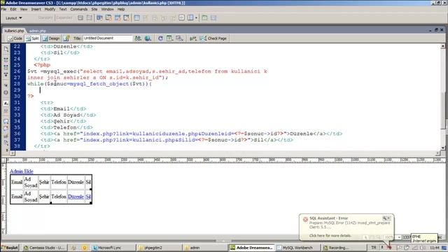Click in the Title field 'Untitled Document'
The image size is (448, 252).
click(x=107, y=38)
